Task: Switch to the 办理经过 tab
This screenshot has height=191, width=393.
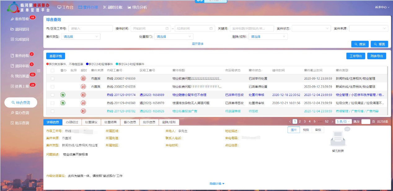Action: coord(72,122)
